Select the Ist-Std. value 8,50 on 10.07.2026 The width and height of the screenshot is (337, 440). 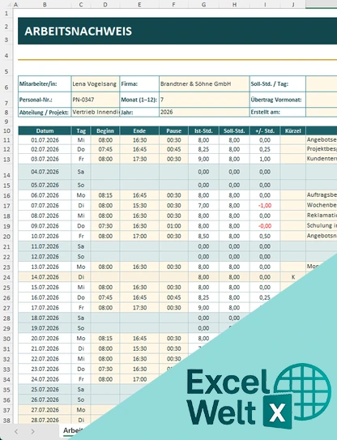click(x=203, y=236)
